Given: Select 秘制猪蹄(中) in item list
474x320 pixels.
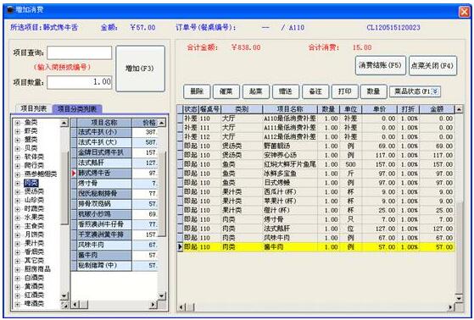Looking at the screenshot, I should pos(104,266).
